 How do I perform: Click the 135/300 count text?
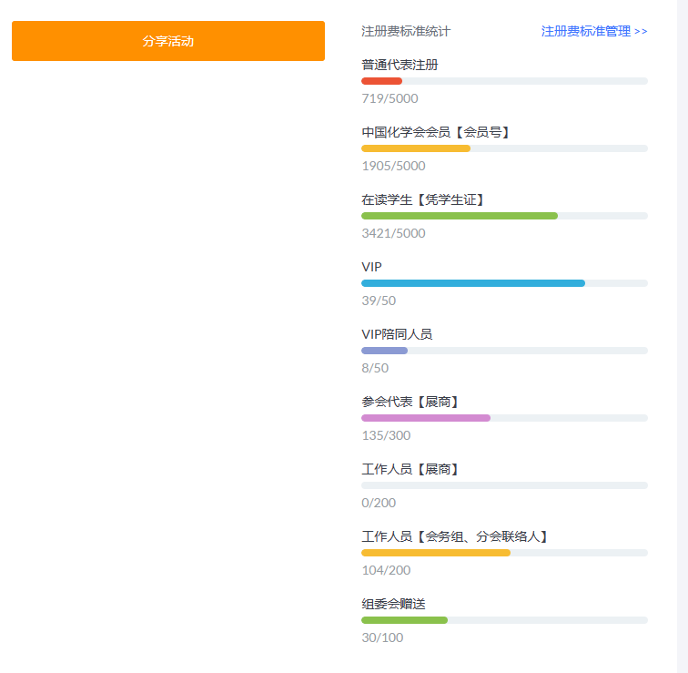[386, 435]
